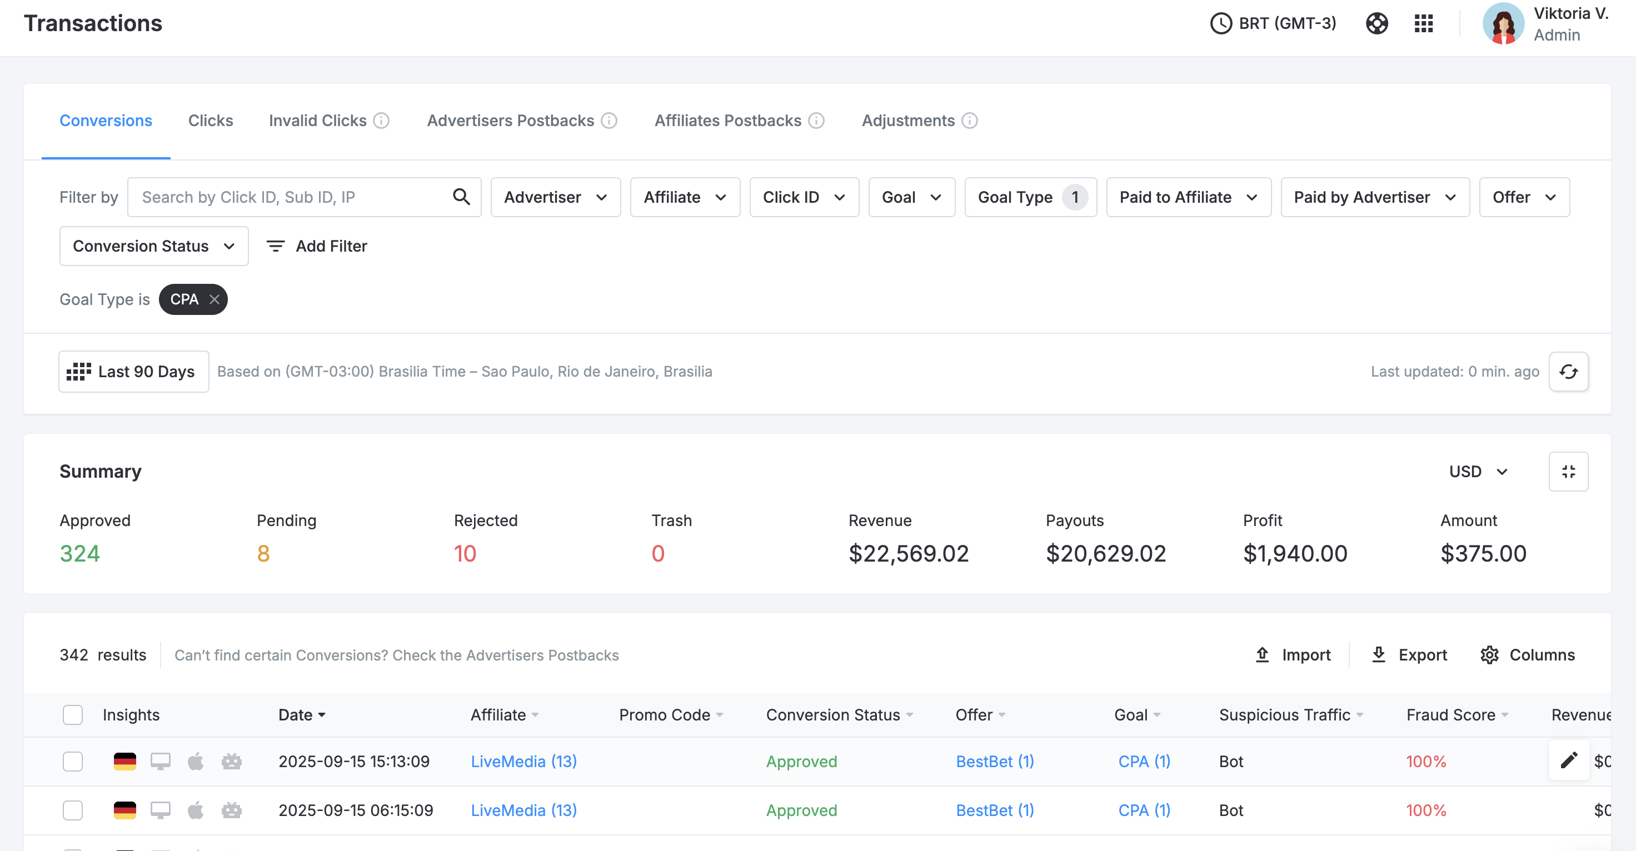
Task: Click info icon next to Invalid Clicks
Action: tap(381, 121)
